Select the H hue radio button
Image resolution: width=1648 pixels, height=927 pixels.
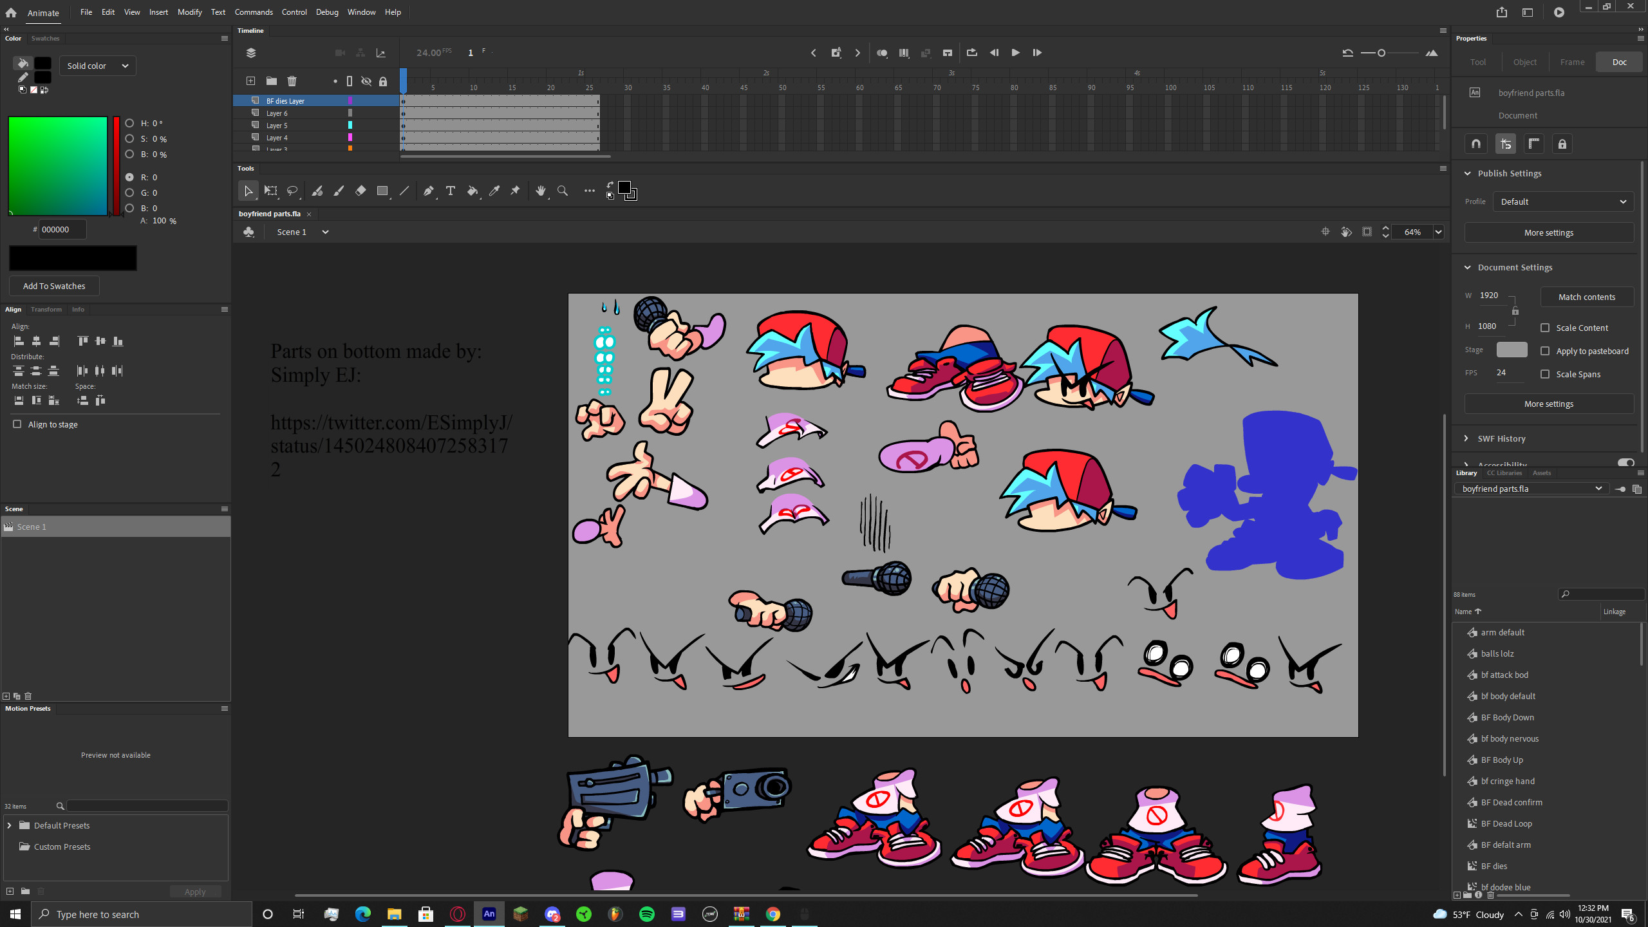click(129, 123)
